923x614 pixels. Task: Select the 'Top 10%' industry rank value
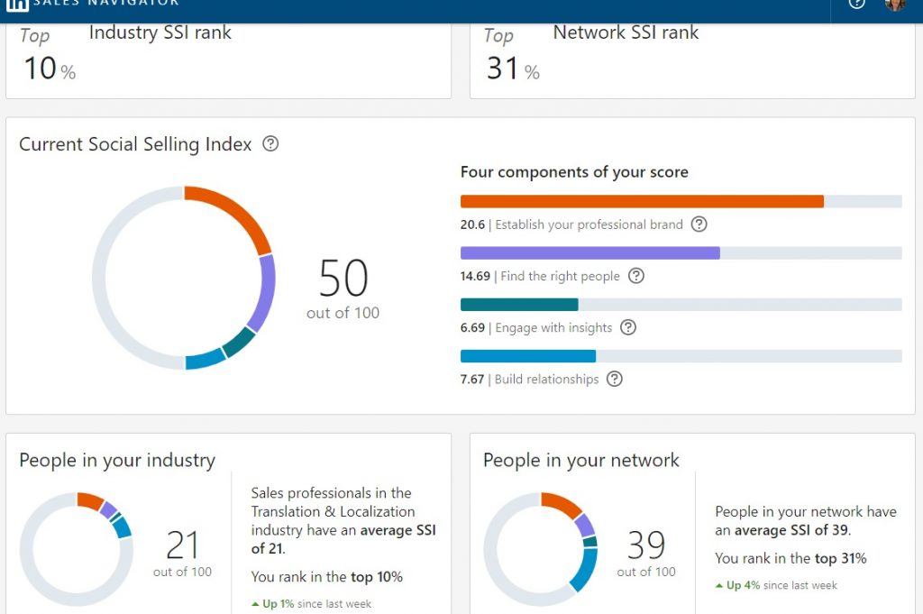coord(49,54)
